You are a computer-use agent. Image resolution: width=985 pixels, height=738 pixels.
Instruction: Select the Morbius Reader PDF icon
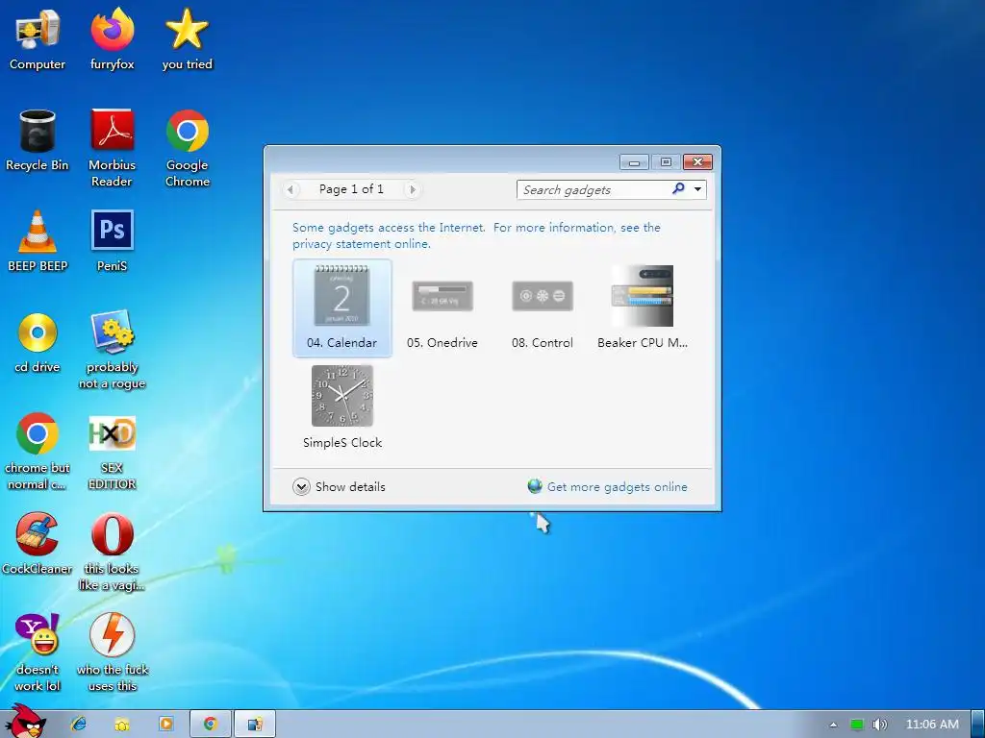[112, 149]
